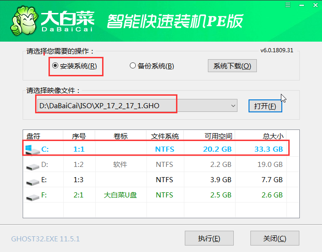Click the 总大小 column header
Screen dimensions: 322x252
[273, 136]
